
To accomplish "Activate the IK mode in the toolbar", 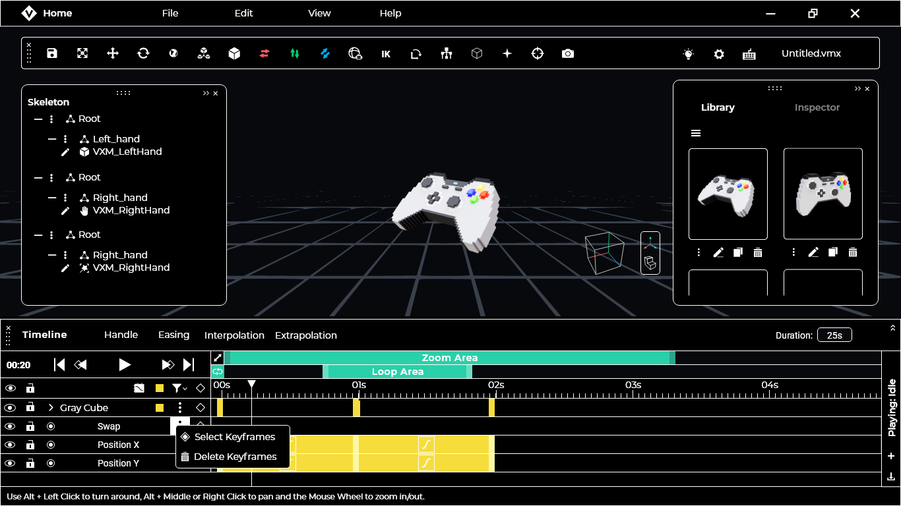I will tap(386, 53).
